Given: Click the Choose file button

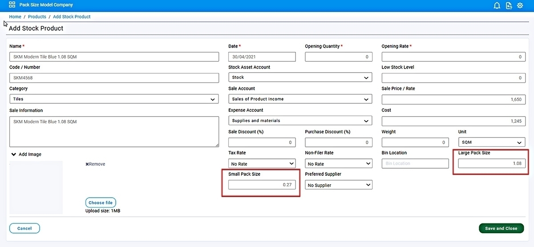Looking at the screenshot, I should coord(101,202).
